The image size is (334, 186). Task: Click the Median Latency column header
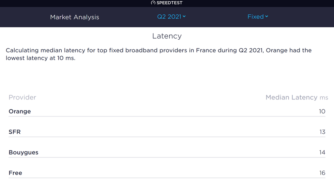(291, 97)
